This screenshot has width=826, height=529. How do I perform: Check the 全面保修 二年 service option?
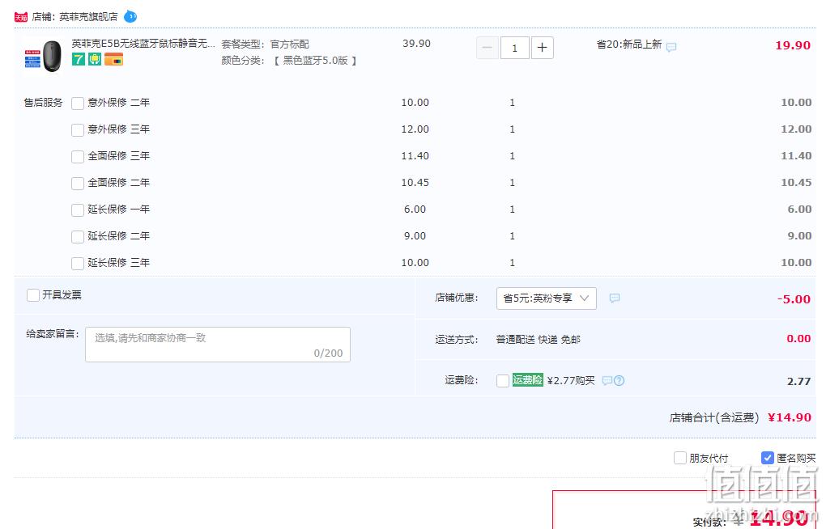tap(78, 183)
